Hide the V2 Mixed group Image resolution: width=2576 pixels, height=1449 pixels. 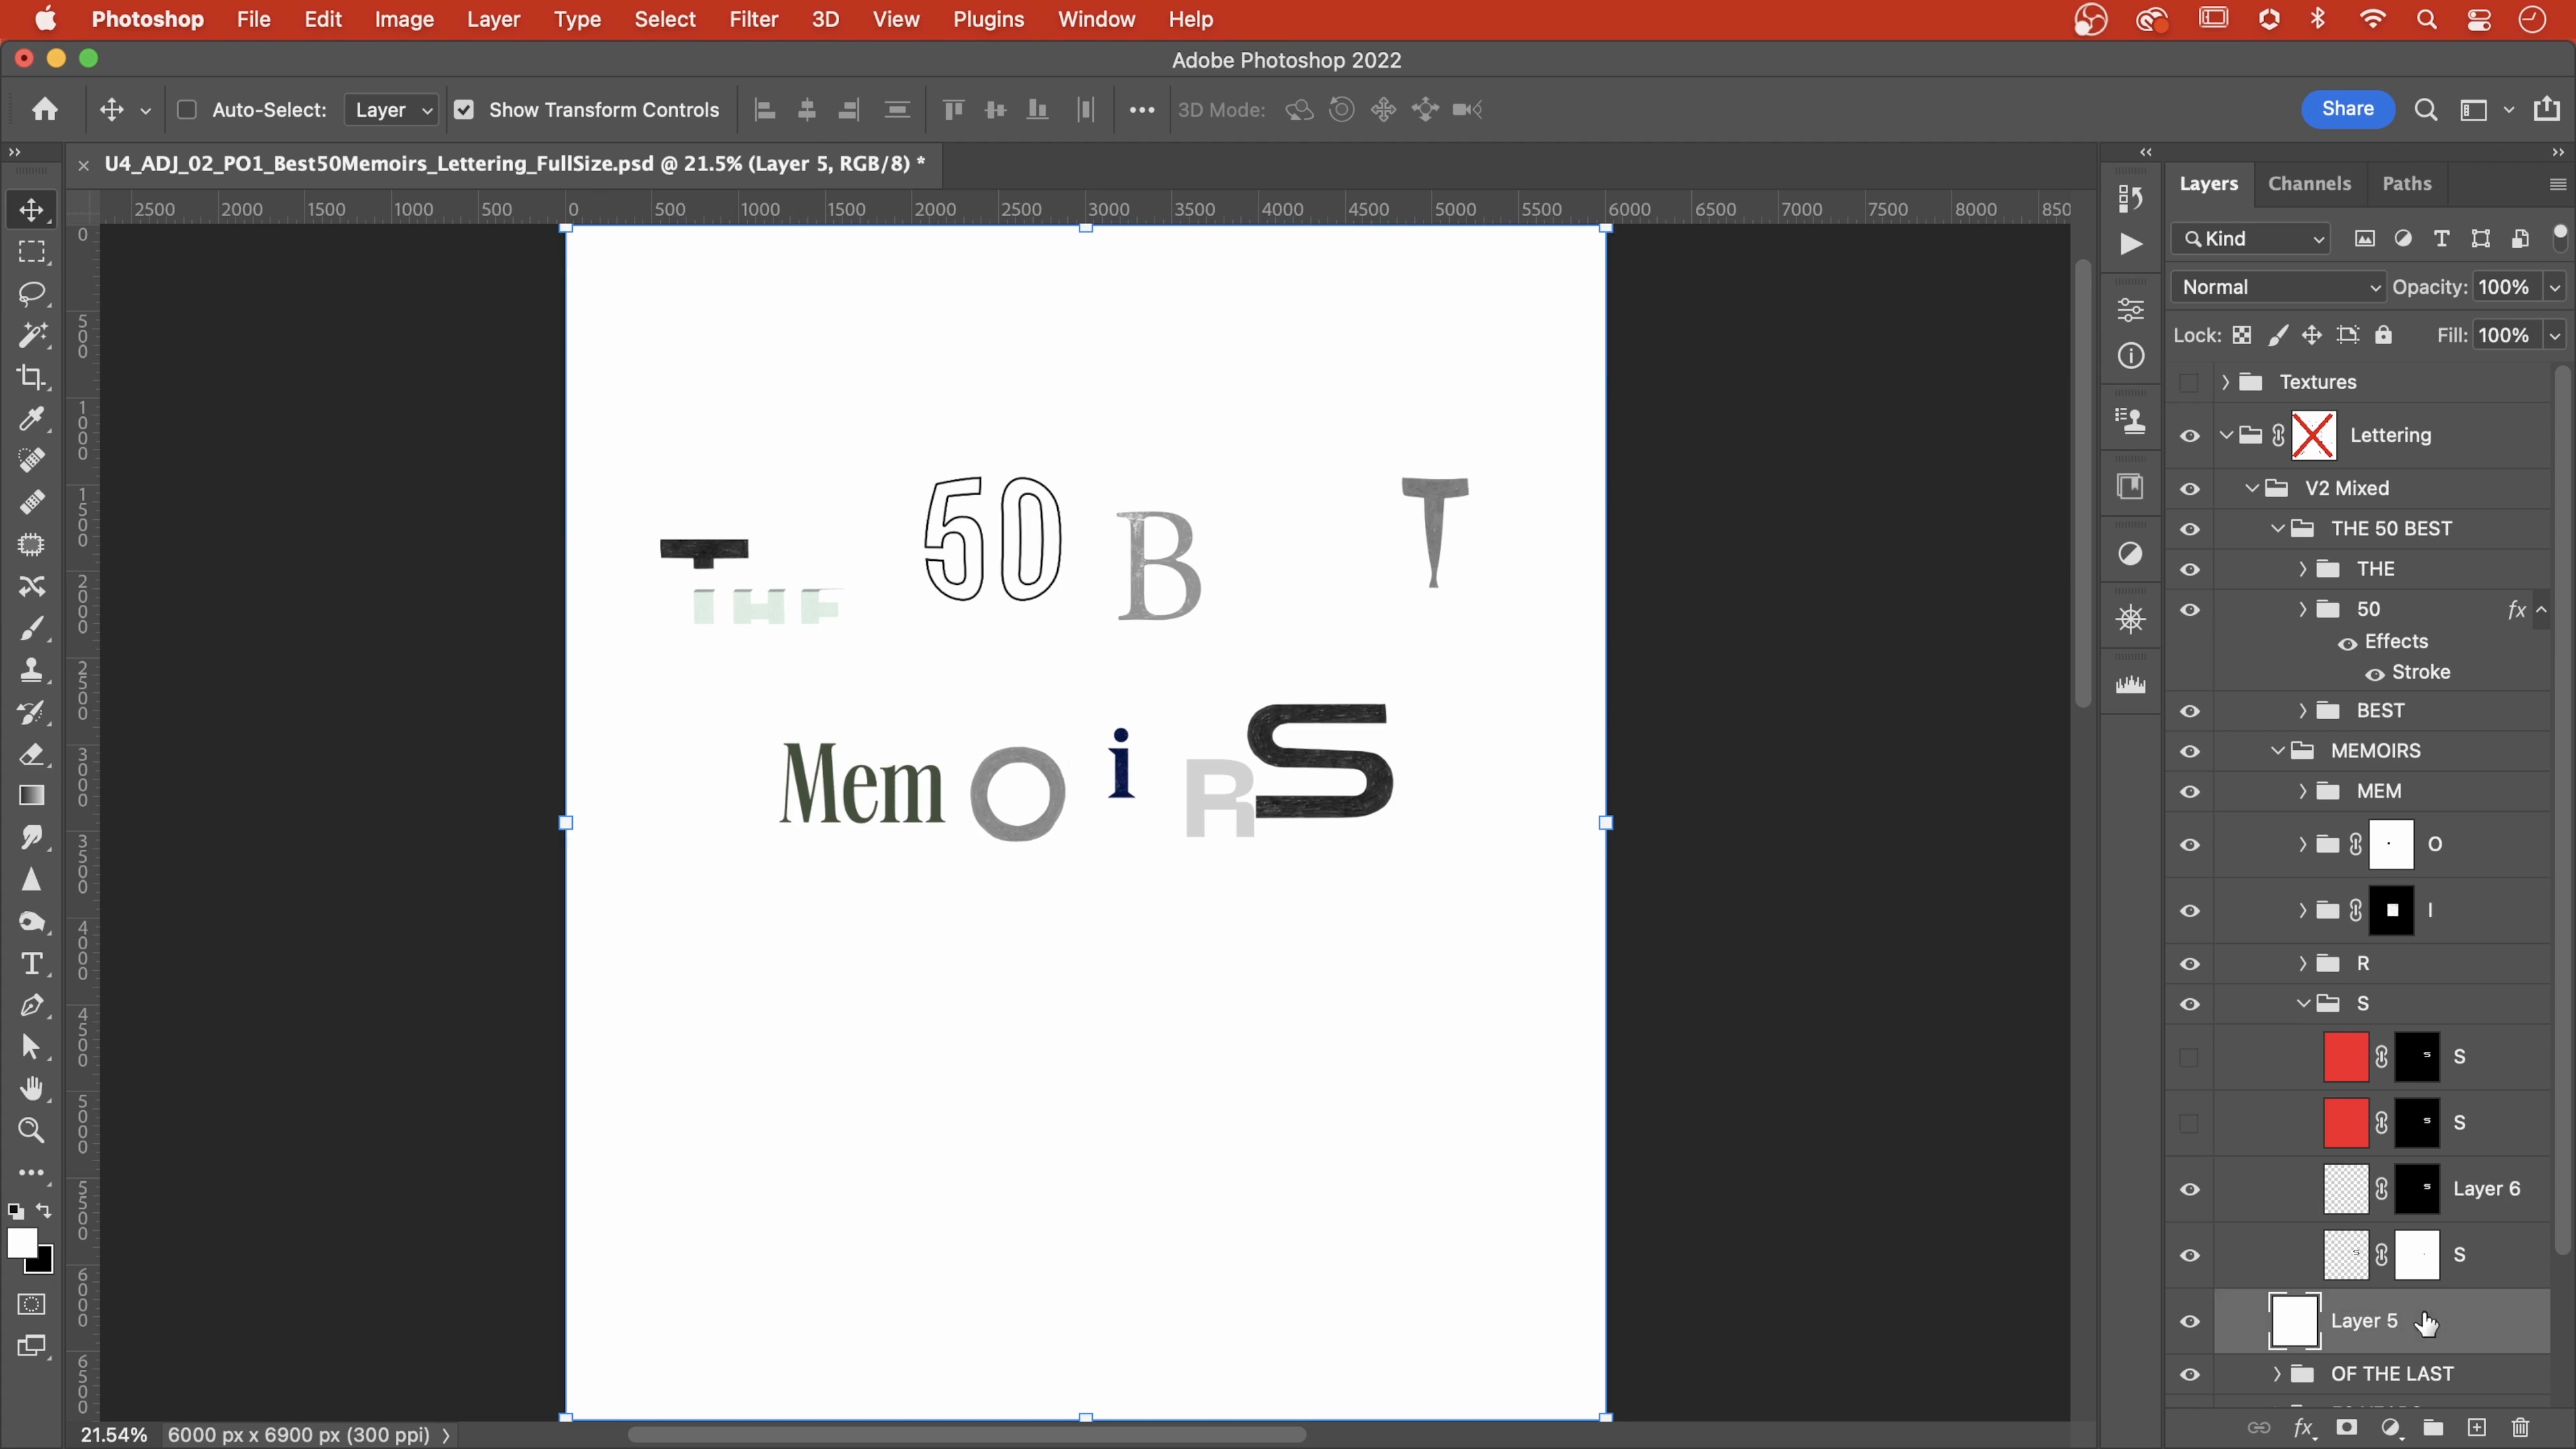[2190, 489]
